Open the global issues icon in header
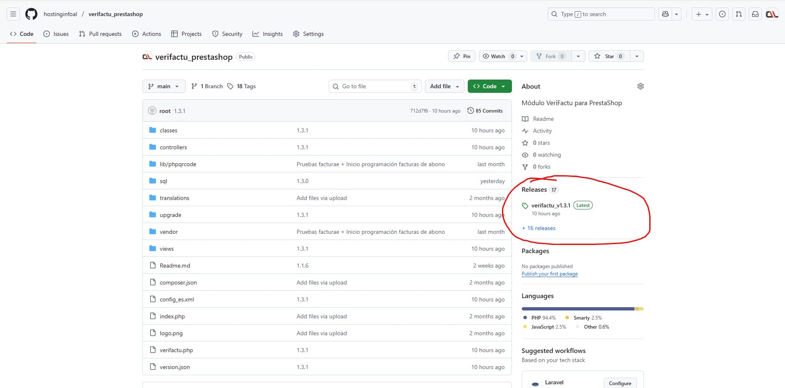This screenshot has width=785, height=388. tap(722, 14)
